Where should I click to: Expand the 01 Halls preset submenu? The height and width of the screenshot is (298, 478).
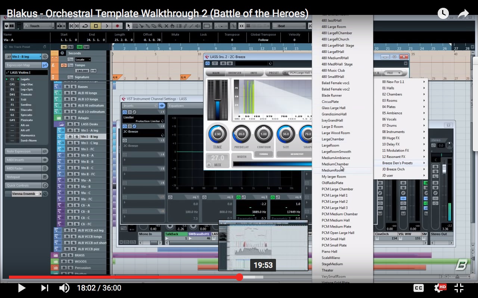[x=403, y=88]
